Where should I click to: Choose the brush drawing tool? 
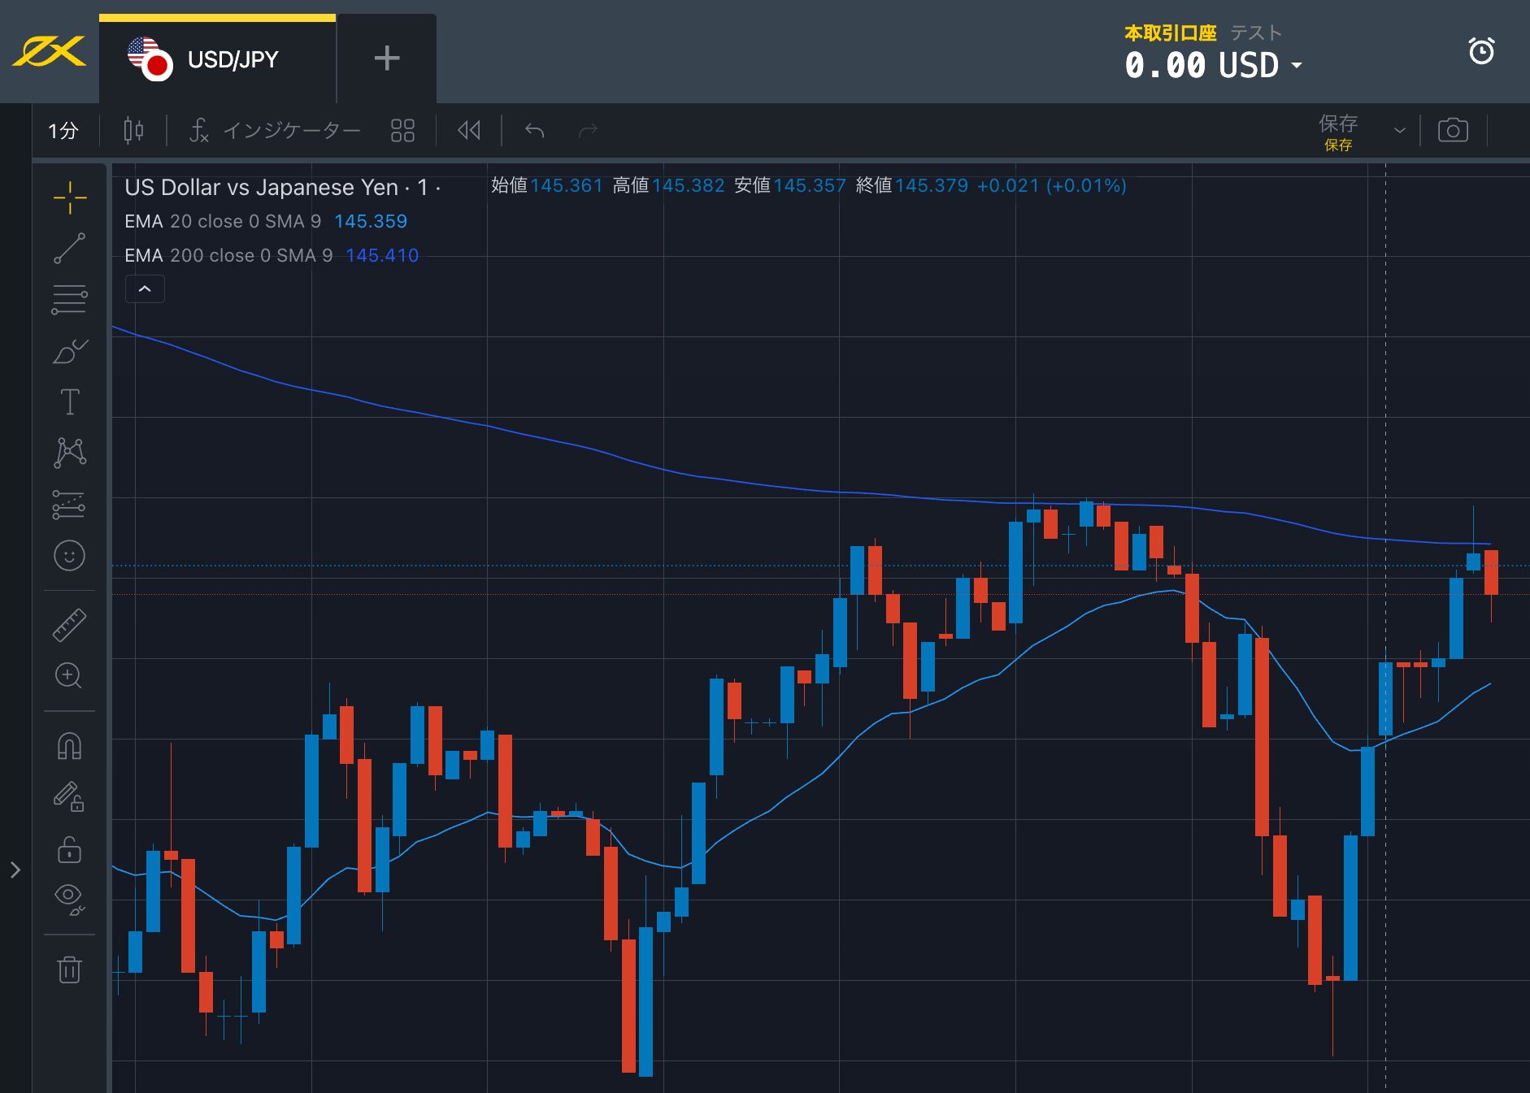(x=70, y=352)
